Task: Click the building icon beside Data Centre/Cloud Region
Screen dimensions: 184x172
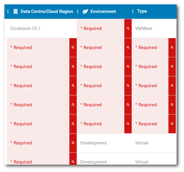Action: pos(16,11)
